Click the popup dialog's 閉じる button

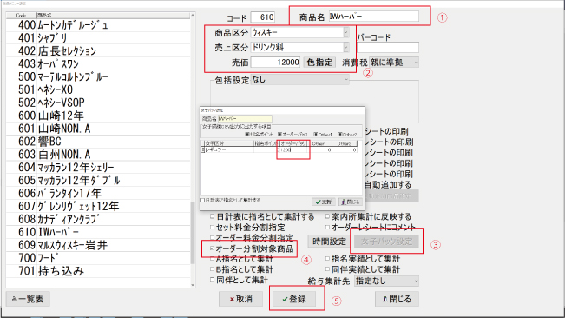click(x=350, y=202)
